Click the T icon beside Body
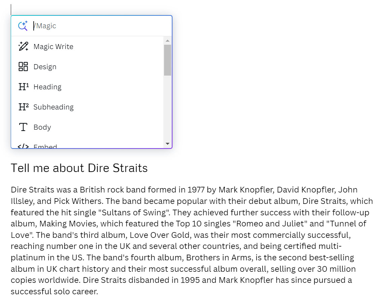This screenshot has height=302, width=384. (x=23, y=127)
